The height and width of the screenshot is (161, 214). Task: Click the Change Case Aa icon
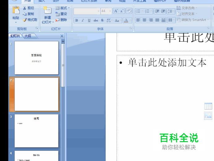pyautogui.click(x=117, y=20)
